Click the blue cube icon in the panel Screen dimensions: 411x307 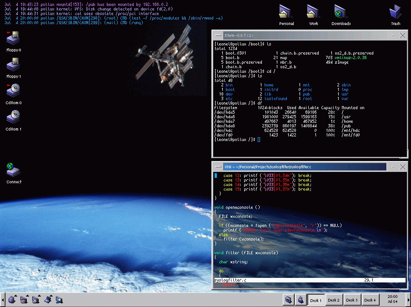point(12,299)
